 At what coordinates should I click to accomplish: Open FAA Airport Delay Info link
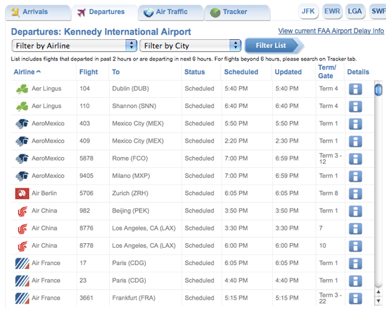click(x=331, y=31)
